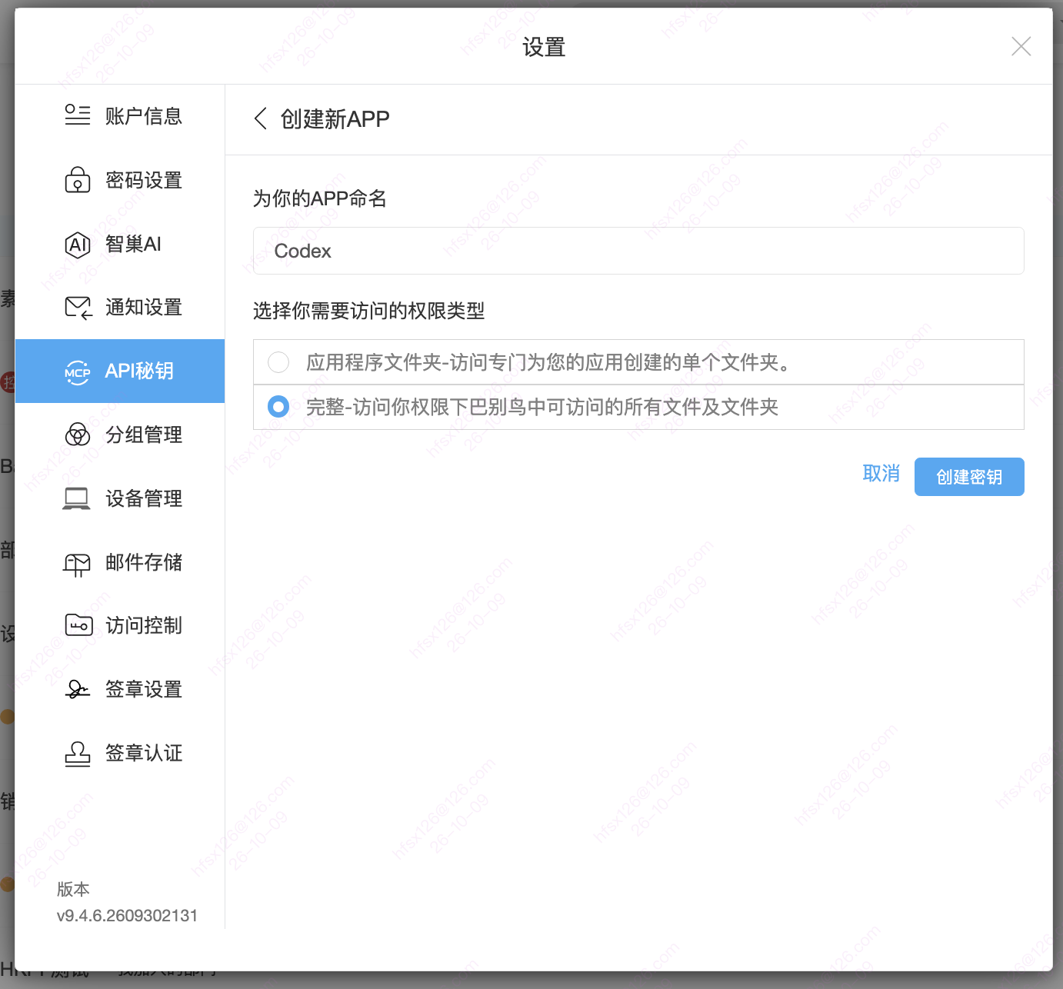Click the device management laptop icon
This screenshot has width=1063, height=989.
[77, 498]
